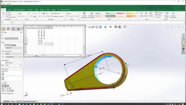186x105 pixels.
Task: Click the Copiar formato paintbrush
Action: (x=7, y=17)
